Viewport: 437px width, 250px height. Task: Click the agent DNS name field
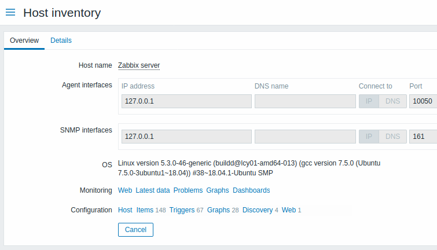click(x=305, y=101)
